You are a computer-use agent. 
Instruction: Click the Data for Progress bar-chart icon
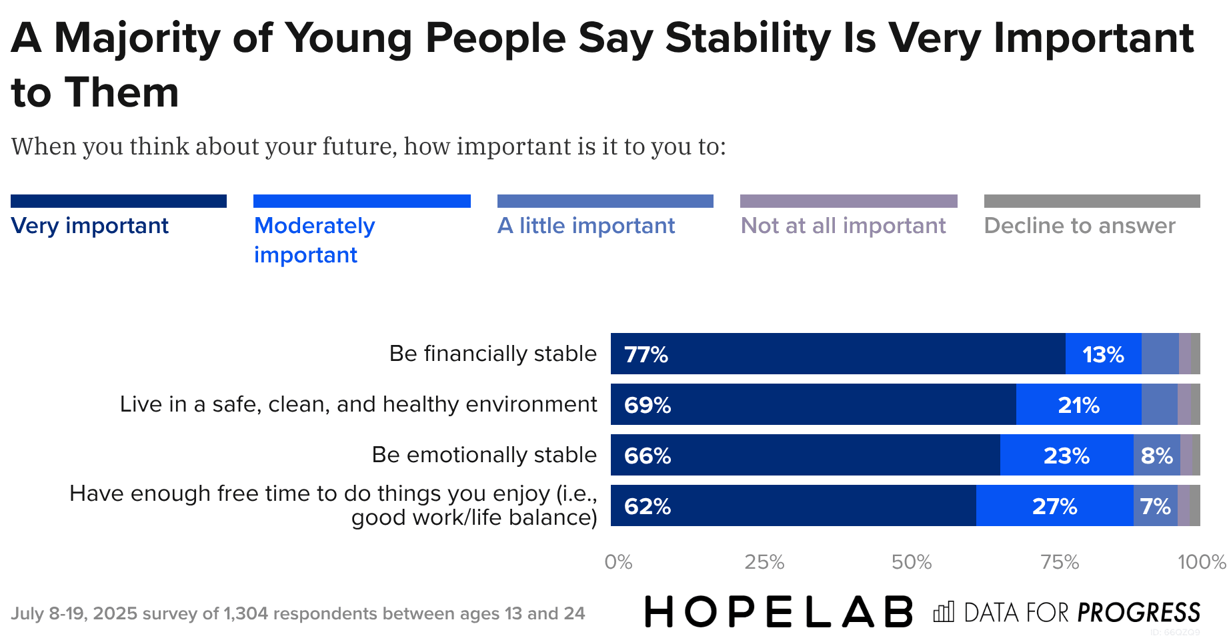coord(944,611)
